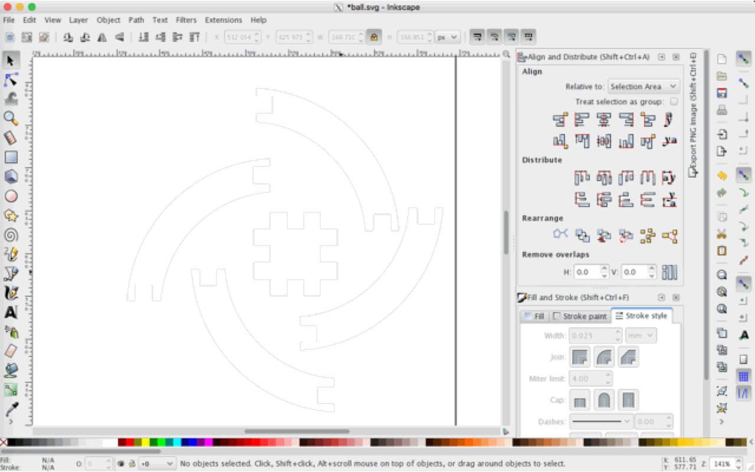Open the Filters menu
This screenshot has width=755, height=472.
coord(186,20)
